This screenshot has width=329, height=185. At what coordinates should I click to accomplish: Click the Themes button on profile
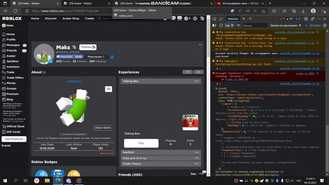pos(88,47)
